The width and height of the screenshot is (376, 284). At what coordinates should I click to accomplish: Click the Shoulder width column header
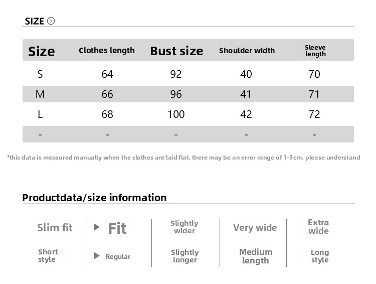click(247, 51)
